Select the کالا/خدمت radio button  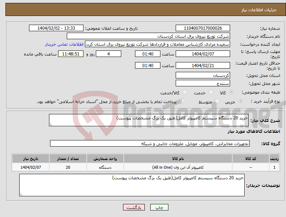click(x=185, y=92)
